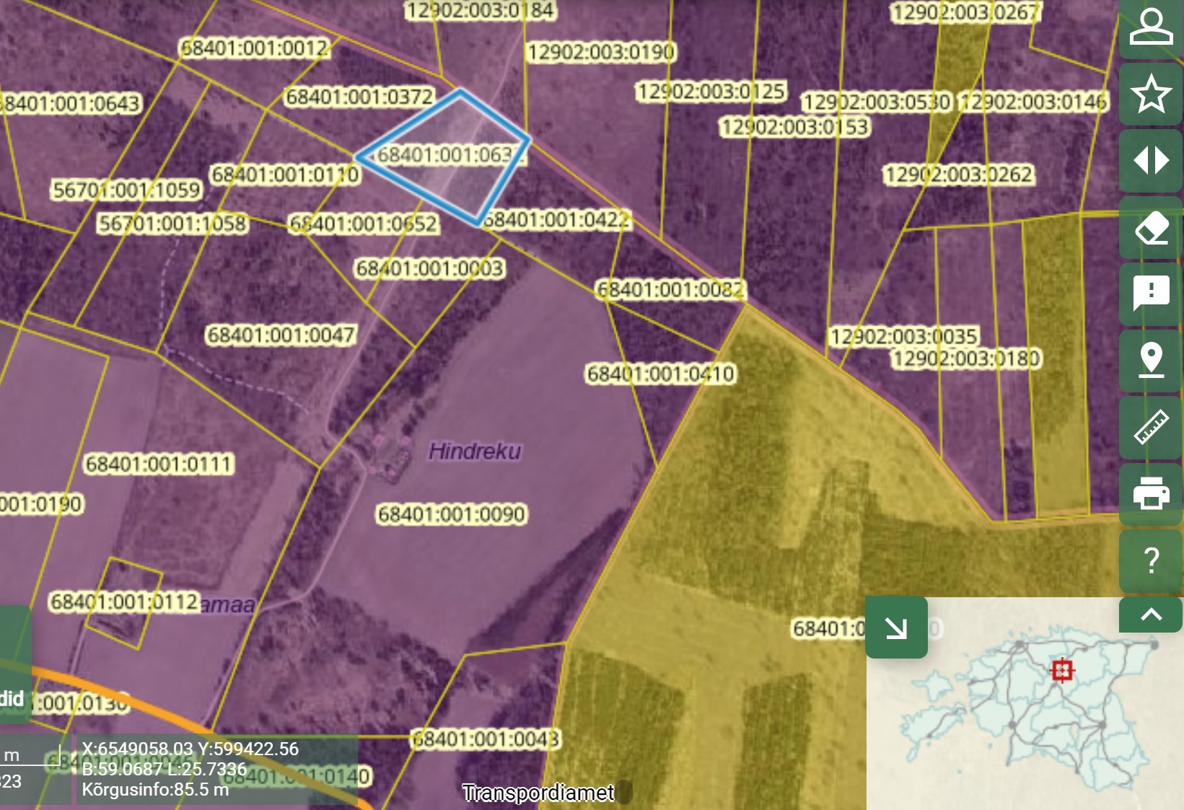Collapse the toolbar with chevron up
1184x810 pixels.
tap(1151, 615)
